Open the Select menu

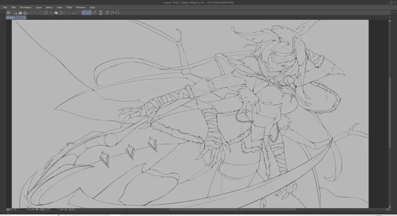coord(49,8)
